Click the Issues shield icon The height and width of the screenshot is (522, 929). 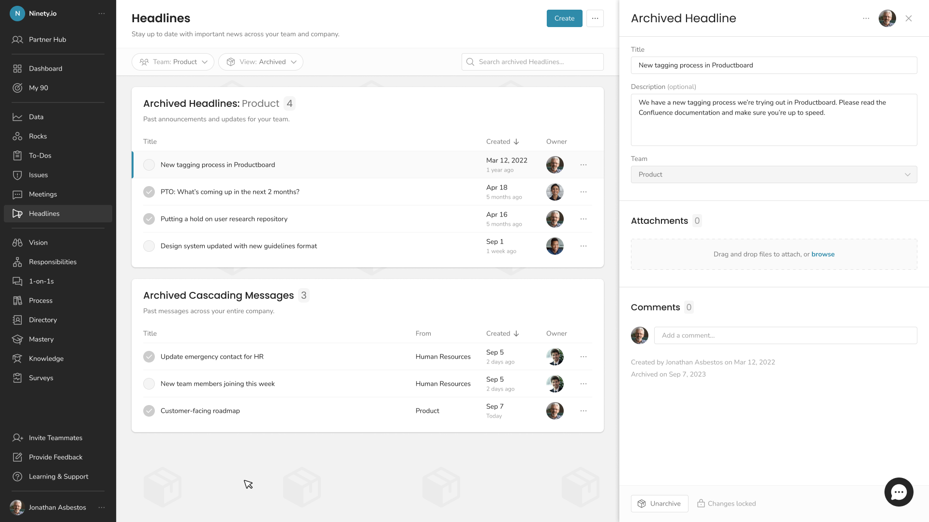[17, 175]
